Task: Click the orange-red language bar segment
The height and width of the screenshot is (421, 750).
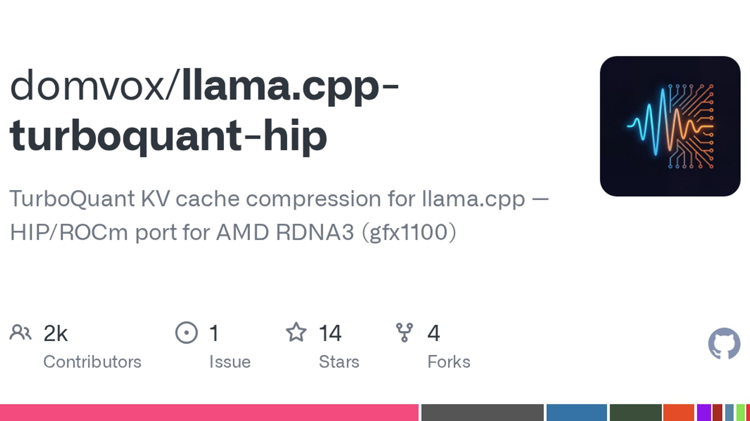Action: click(679, 412)
